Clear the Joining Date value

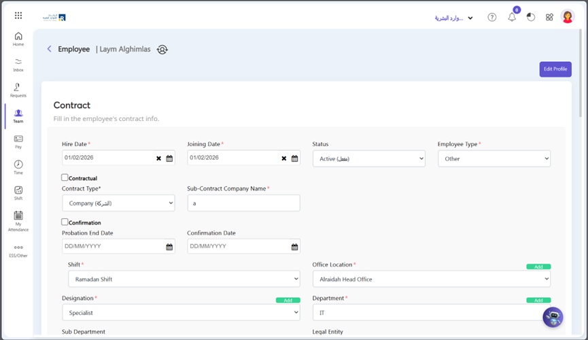(284, 158)
